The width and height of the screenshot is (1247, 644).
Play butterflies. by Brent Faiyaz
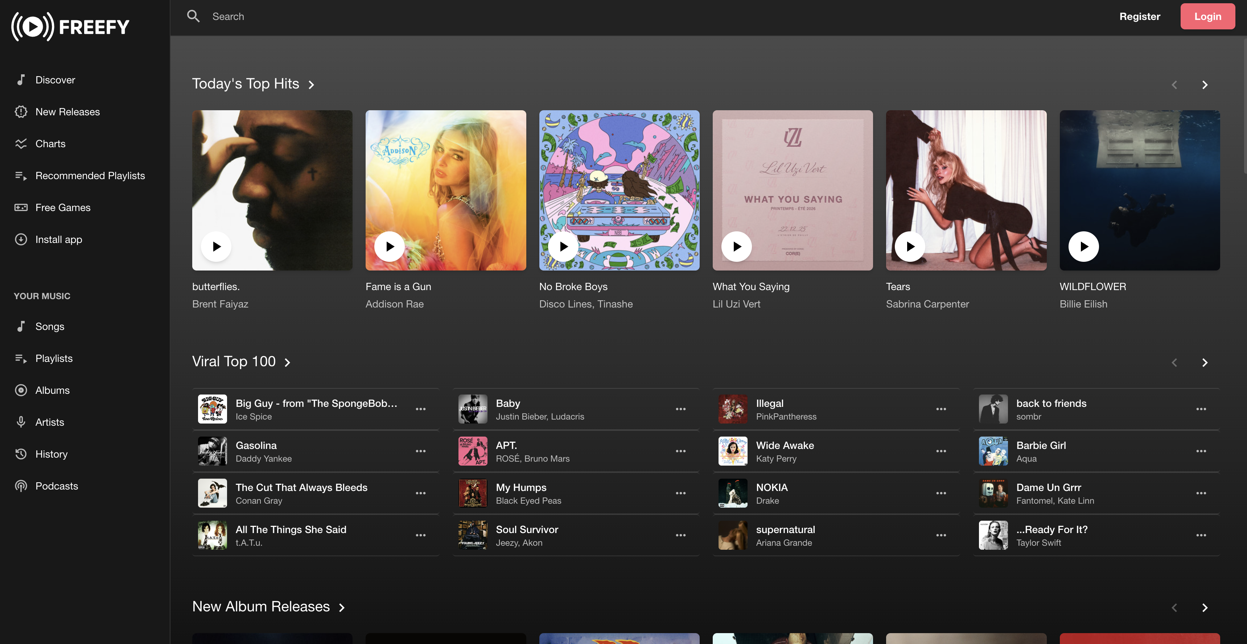coord(216,246)
